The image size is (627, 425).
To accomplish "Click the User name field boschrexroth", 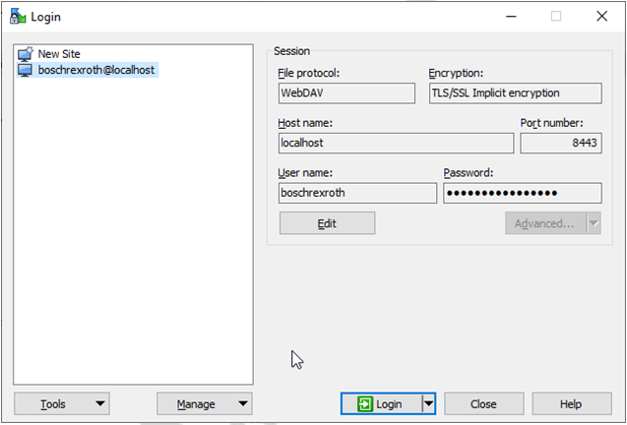I will (357, 193).
